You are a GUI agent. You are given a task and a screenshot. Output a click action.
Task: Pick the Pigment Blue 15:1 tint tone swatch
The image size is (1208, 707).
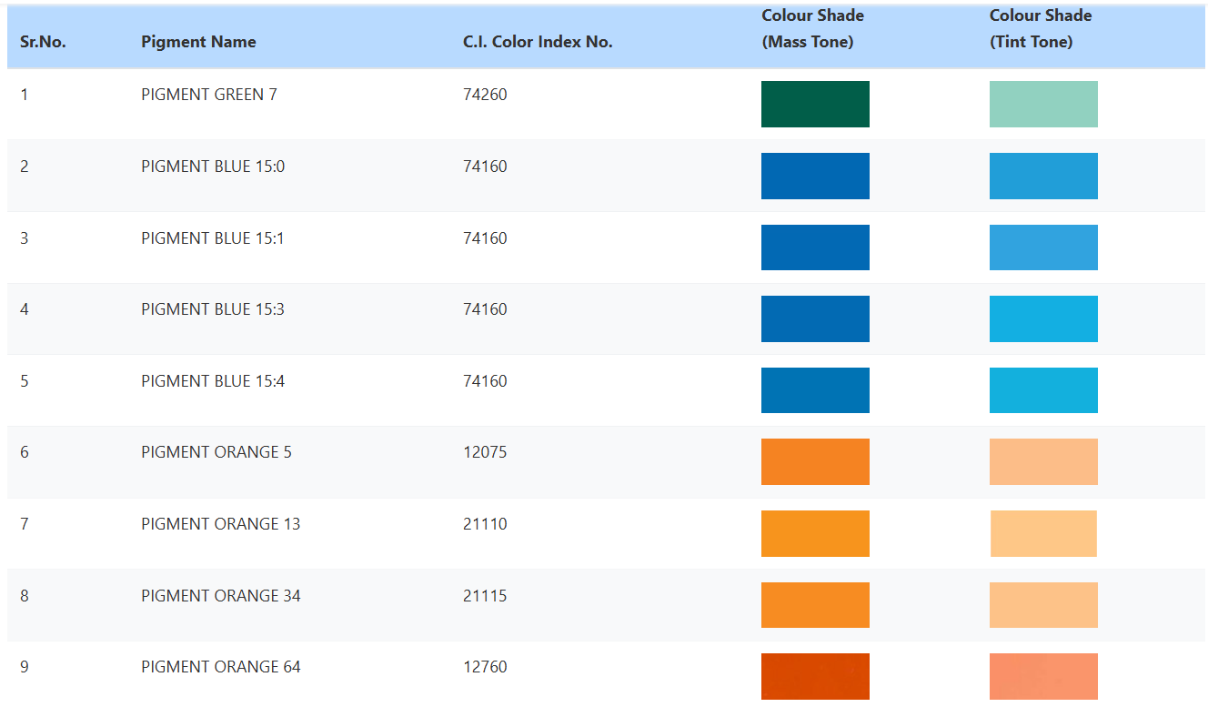(1043, 247)
